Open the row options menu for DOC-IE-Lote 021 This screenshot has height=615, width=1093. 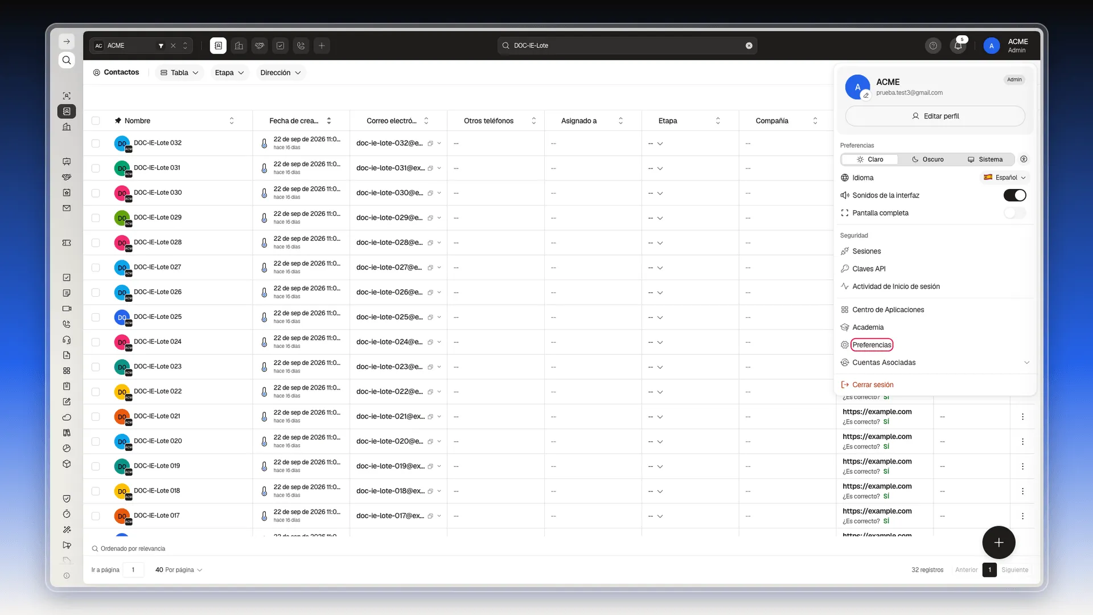(x=1022, y=417)
